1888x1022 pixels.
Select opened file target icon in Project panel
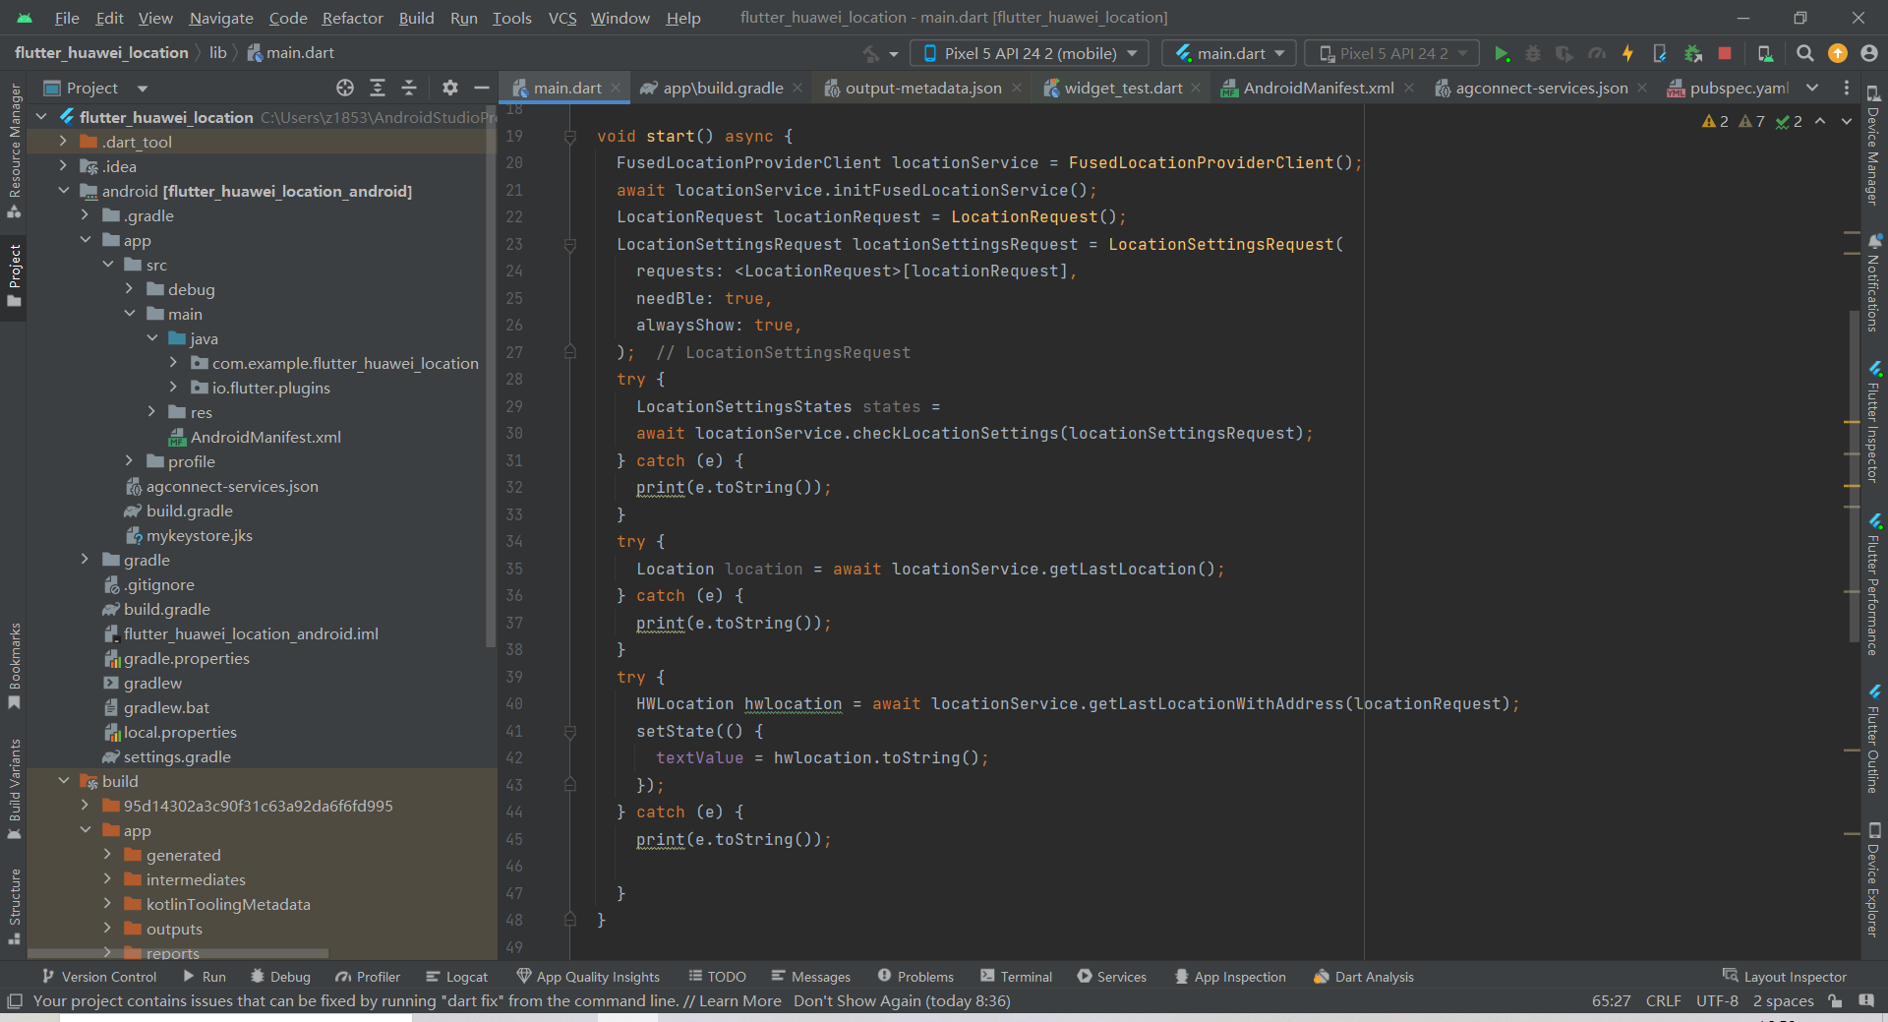[x=344, y=88]
